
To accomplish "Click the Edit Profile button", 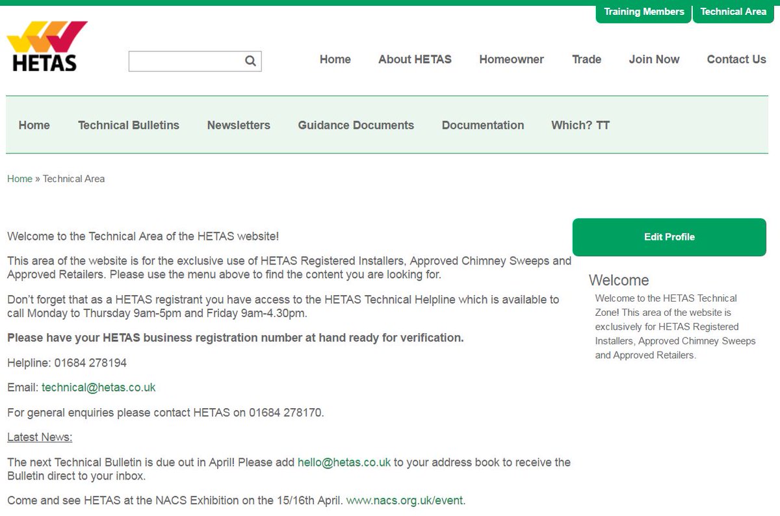I will (669, 237).
